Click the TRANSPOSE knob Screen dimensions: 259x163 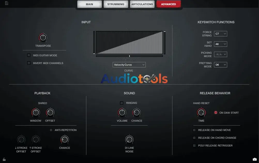[x=43, y=37]
